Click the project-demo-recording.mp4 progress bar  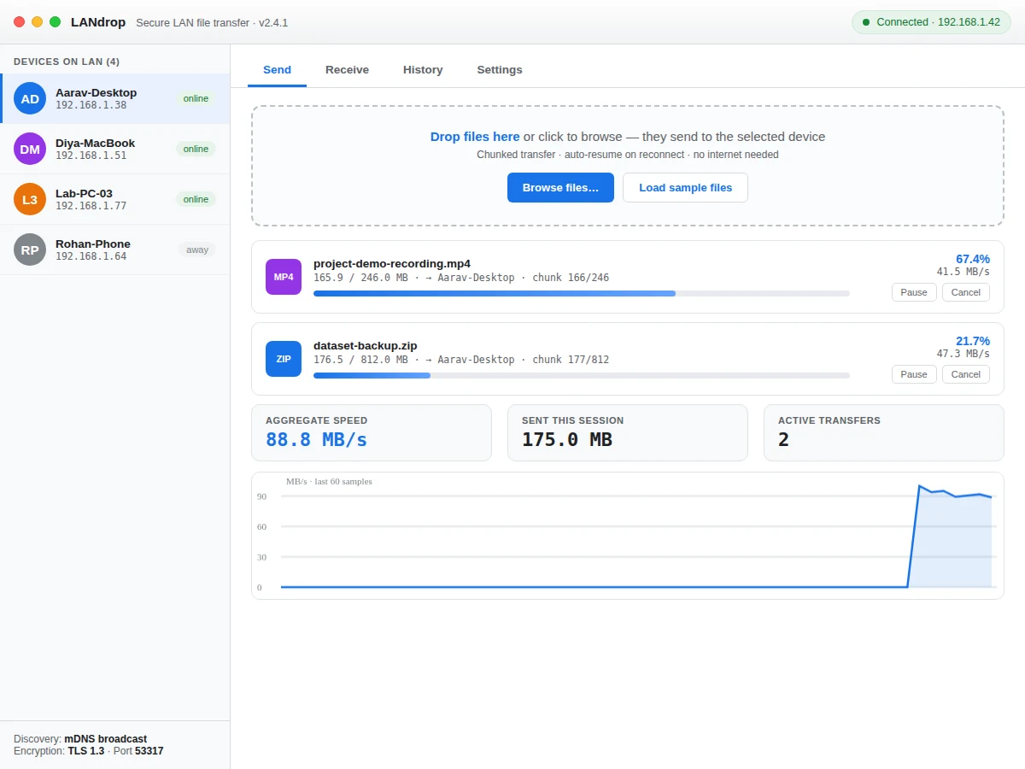click(582, 293)
